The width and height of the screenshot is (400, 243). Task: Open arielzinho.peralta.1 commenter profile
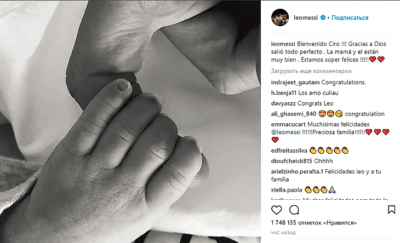tap(297, 171)
